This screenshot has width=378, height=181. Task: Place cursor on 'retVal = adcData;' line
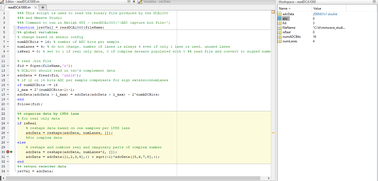click(35, 171)
